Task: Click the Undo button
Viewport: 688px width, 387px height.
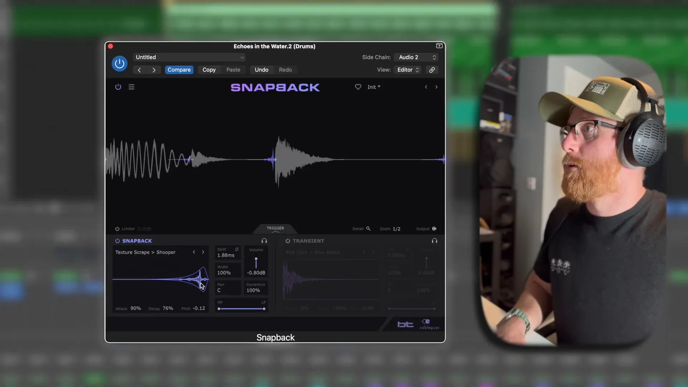Action: (261, 70)
